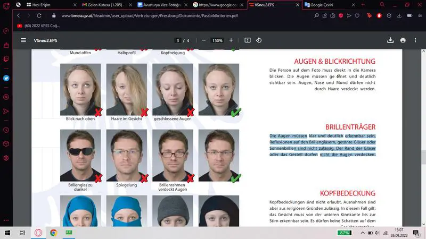Open Chrome from the Windows taskbar

pos(54,233)
